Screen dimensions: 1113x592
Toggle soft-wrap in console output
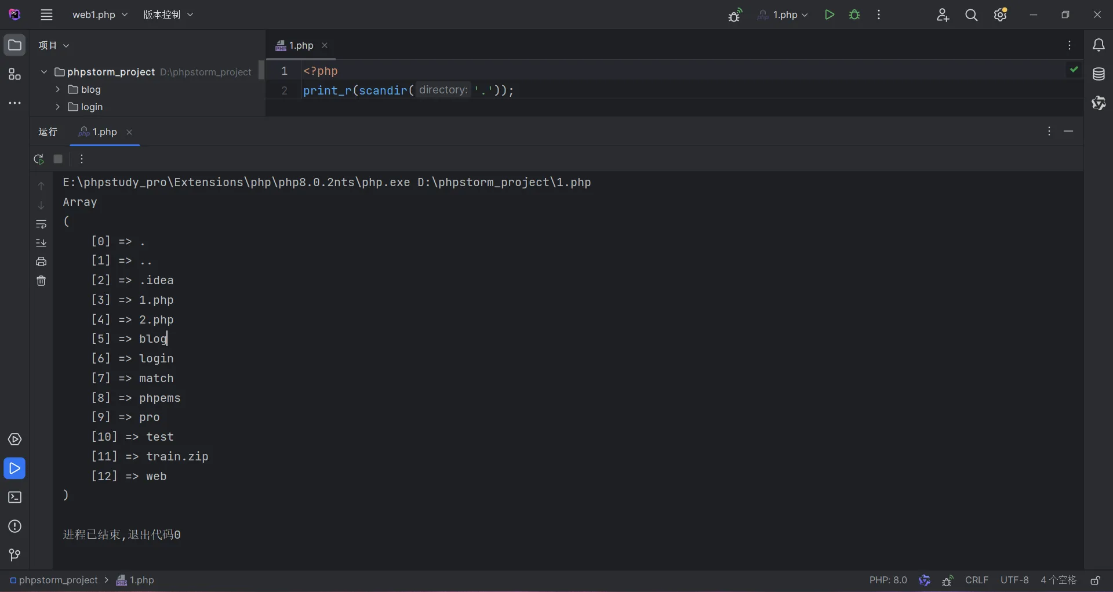(41, 224)
